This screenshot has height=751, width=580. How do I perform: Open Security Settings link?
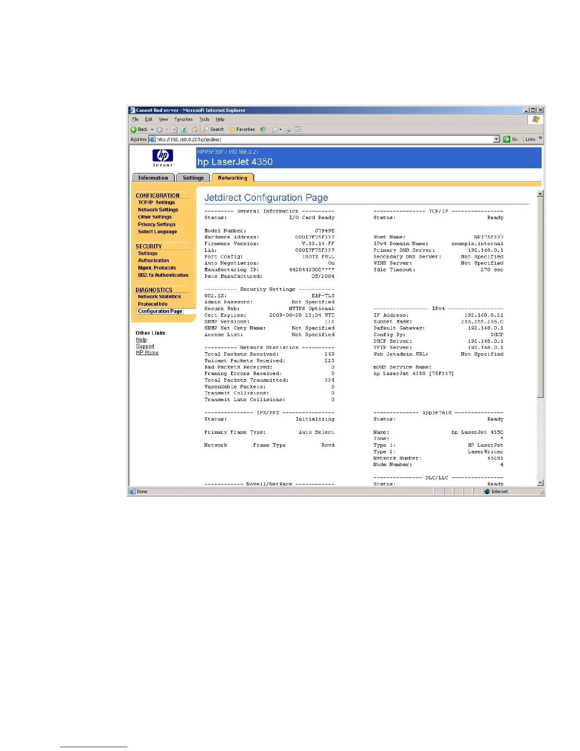click(148, 254)
